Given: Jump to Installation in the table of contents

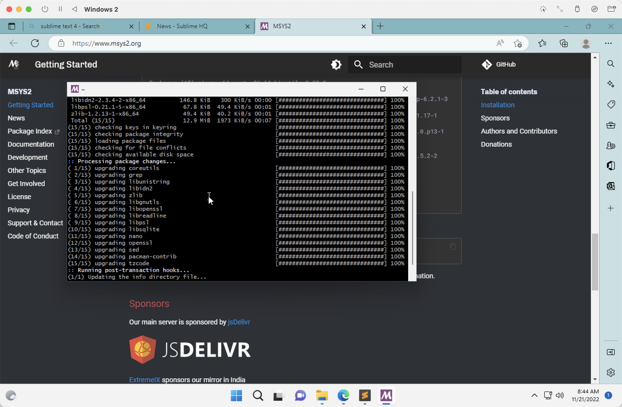Looking at the screenshot, I should (x=498, y=104).
